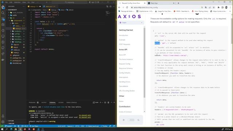Toggle panel layout icon in title bar

click(93, 2)
